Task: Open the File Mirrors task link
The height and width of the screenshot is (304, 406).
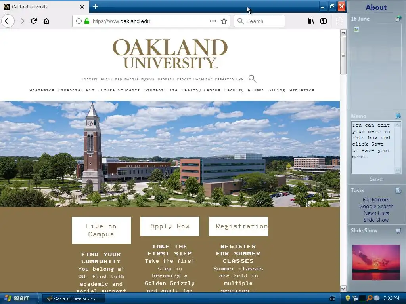Action: [376, 199]
